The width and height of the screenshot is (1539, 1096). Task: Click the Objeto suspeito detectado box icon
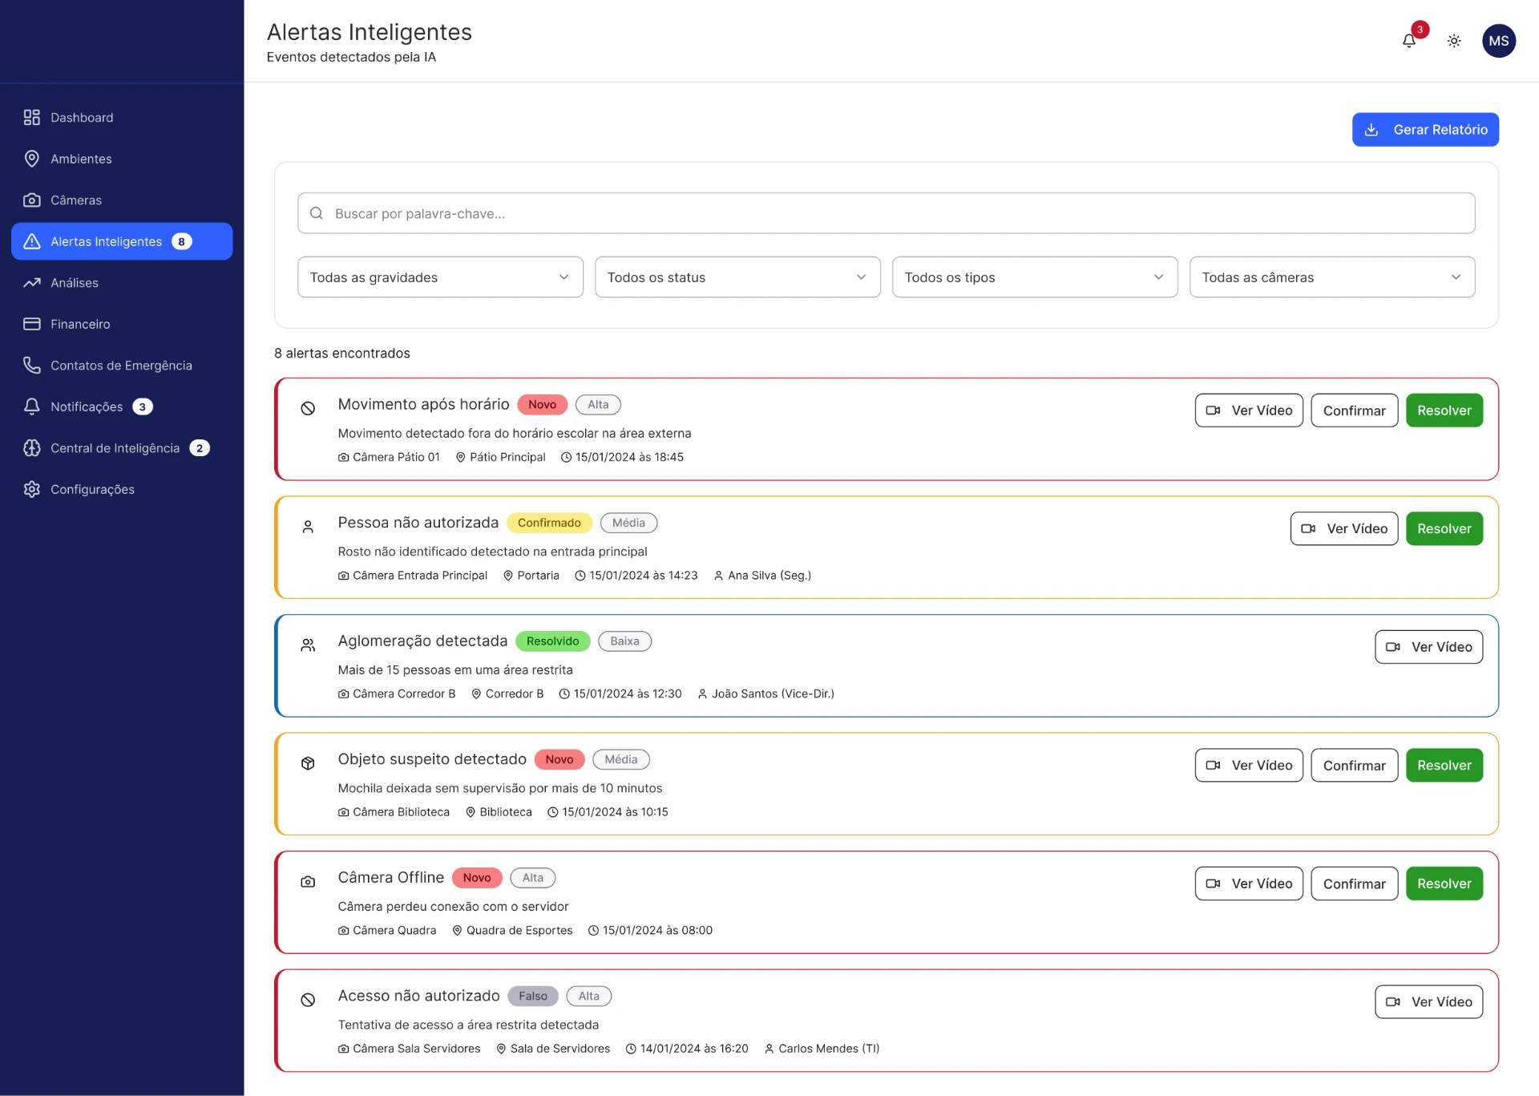[308, 763]
